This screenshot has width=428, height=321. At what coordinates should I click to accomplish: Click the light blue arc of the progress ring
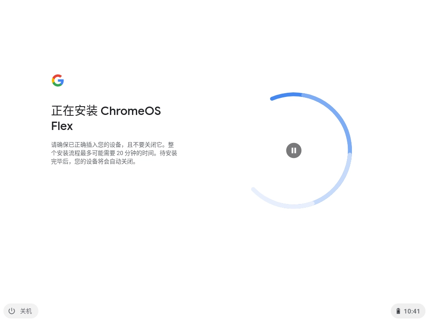(339, 182)
